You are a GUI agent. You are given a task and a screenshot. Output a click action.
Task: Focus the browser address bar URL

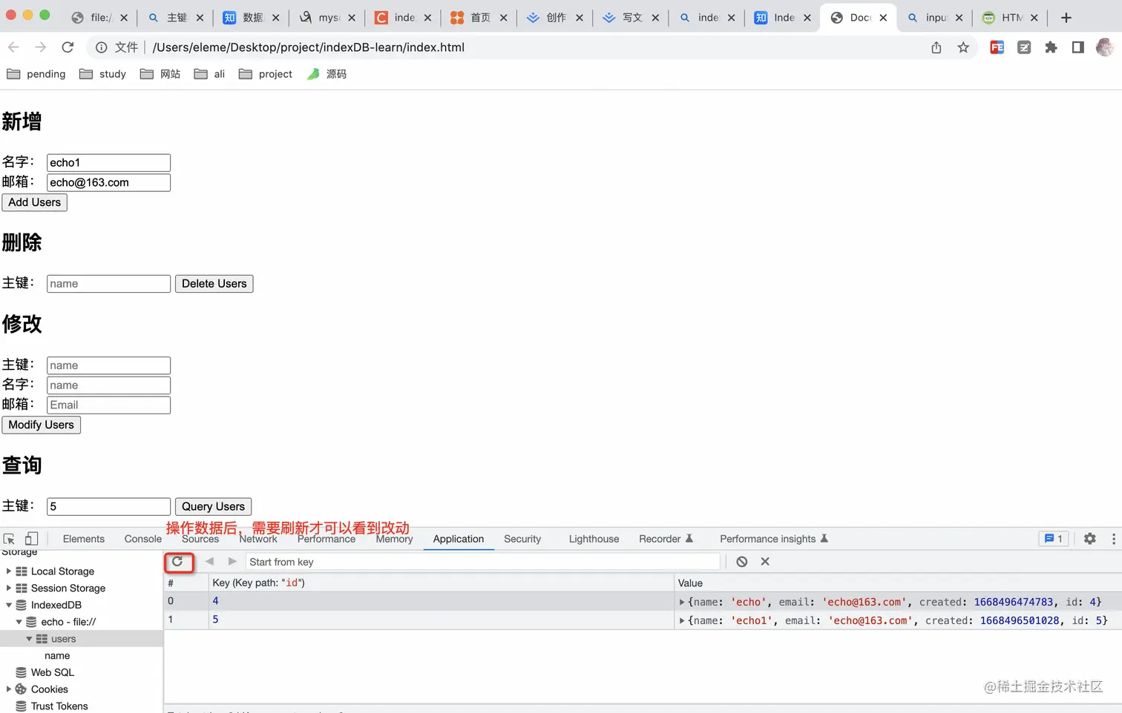(309, 47)
